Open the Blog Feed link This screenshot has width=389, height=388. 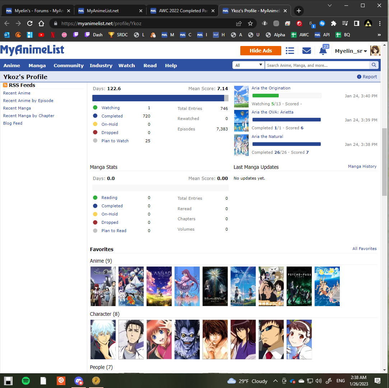pos(13,123)
